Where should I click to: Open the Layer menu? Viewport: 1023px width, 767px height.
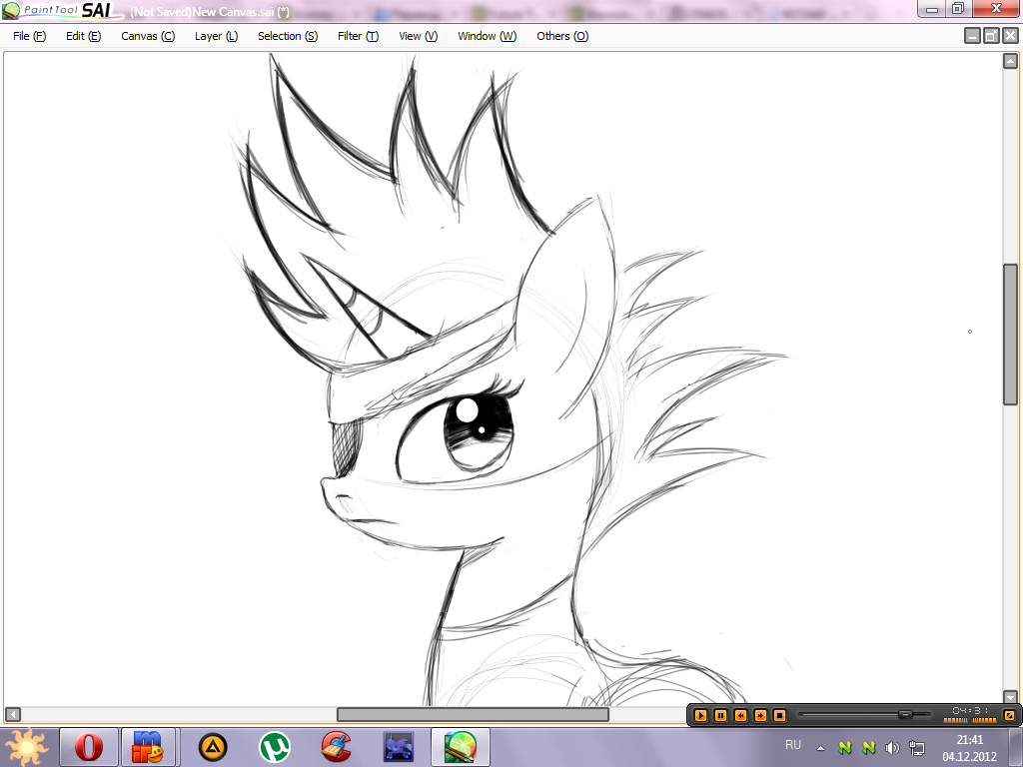point(216,36)
